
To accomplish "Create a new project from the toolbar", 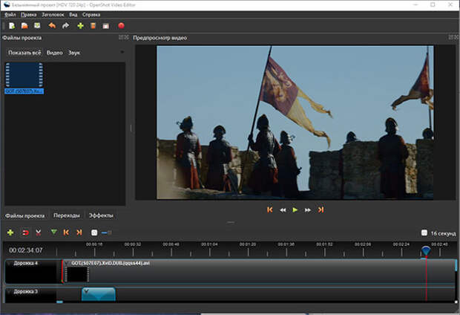I will click(x=12, y=26).
